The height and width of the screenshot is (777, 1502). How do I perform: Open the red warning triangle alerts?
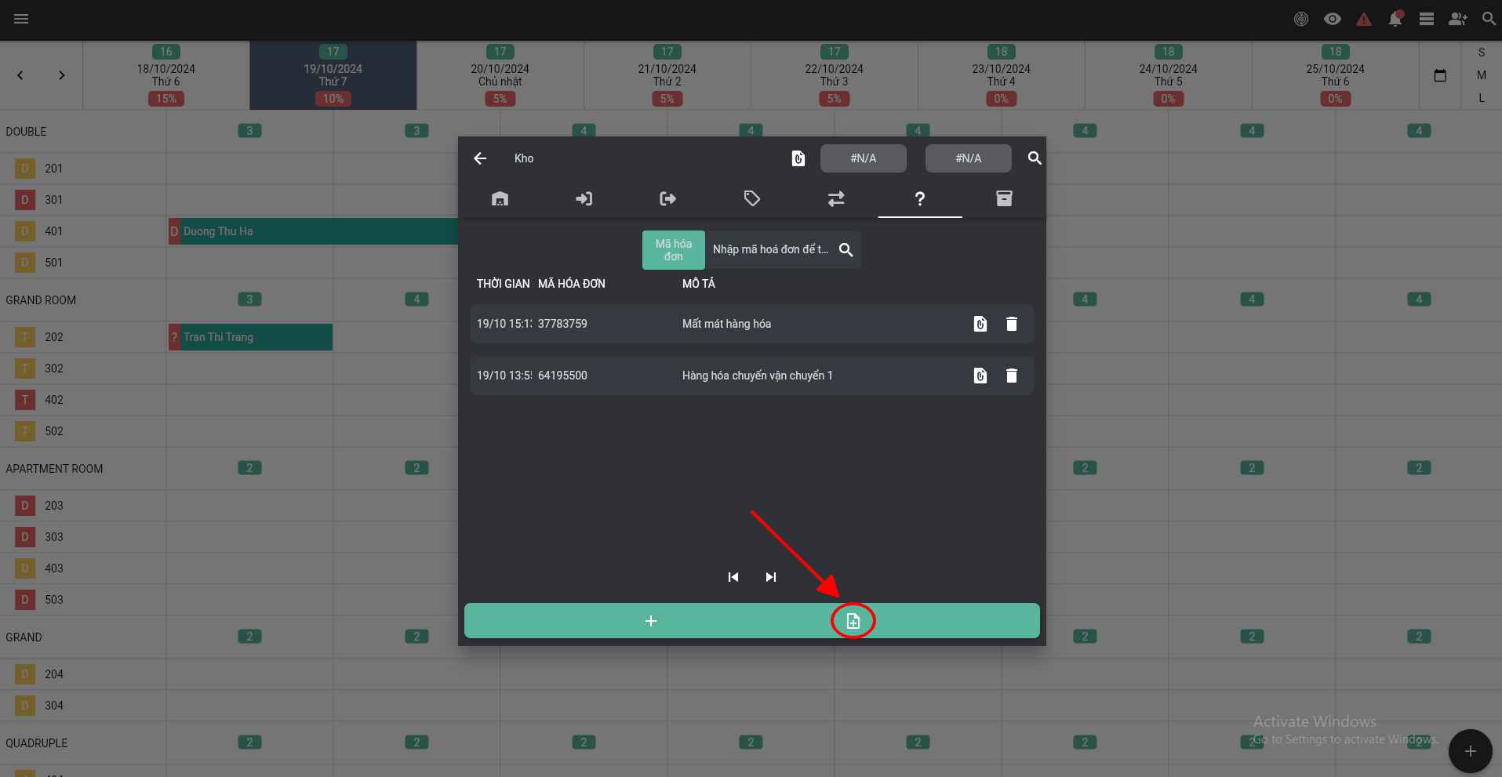click(x=1364, y=19)
